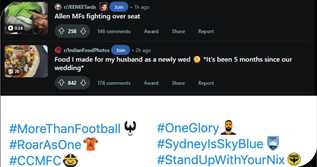The width and height of the screenshot is (317, 167).
Task: Downvote the Allen MFs fighting post
Action: (x=83, y=31)
